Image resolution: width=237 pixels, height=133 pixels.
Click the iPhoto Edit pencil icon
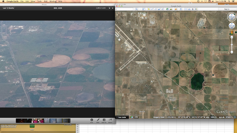point(98,121)
